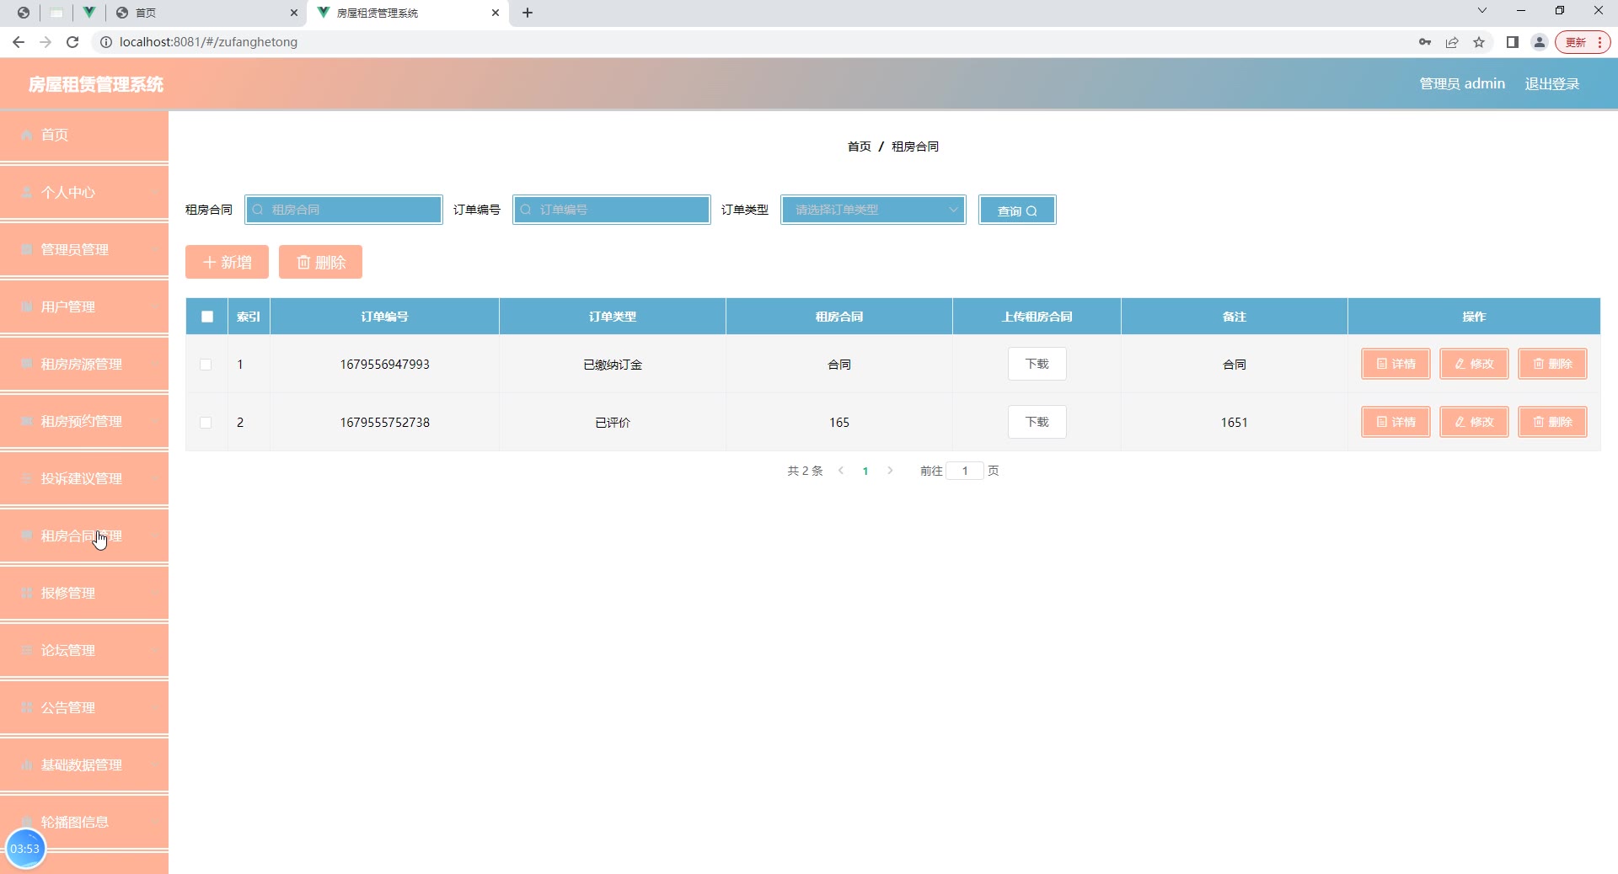Delete the row for order 1679556947993

coord(1552,364)
